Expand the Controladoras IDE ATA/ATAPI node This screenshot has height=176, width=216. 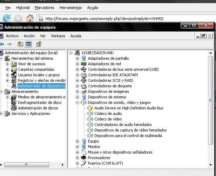coord(78,75)
